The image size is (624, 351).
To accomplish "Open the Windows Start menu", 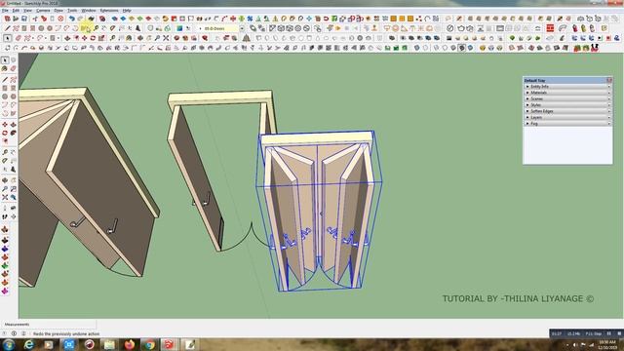I will tap(9, 344).
